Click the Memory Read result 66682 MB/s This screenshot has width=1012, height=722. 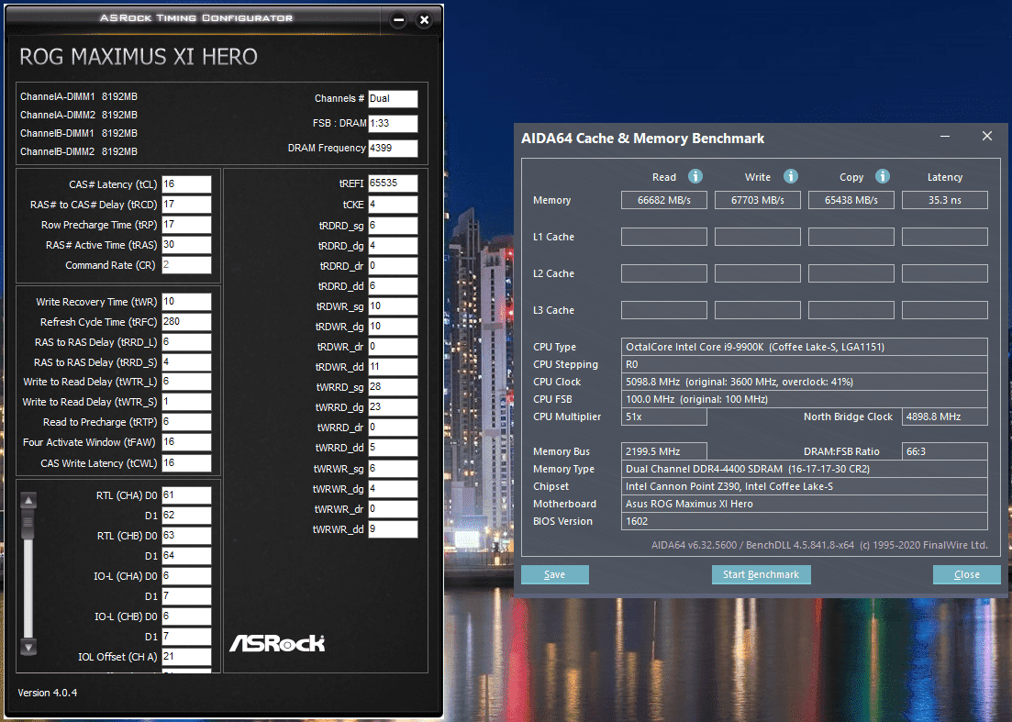[664, 200]
